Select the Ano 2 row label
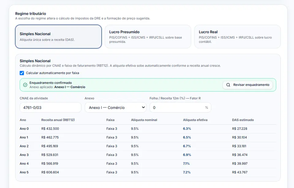Image resolution: width=294 pixels, height=188 pixels. (x=24, y=146)
